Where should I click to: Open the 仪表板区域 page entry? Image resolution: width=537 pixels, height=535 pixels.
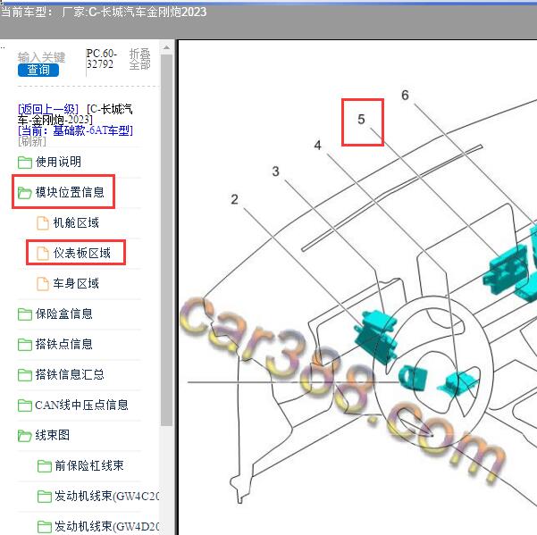click(82, 254)
